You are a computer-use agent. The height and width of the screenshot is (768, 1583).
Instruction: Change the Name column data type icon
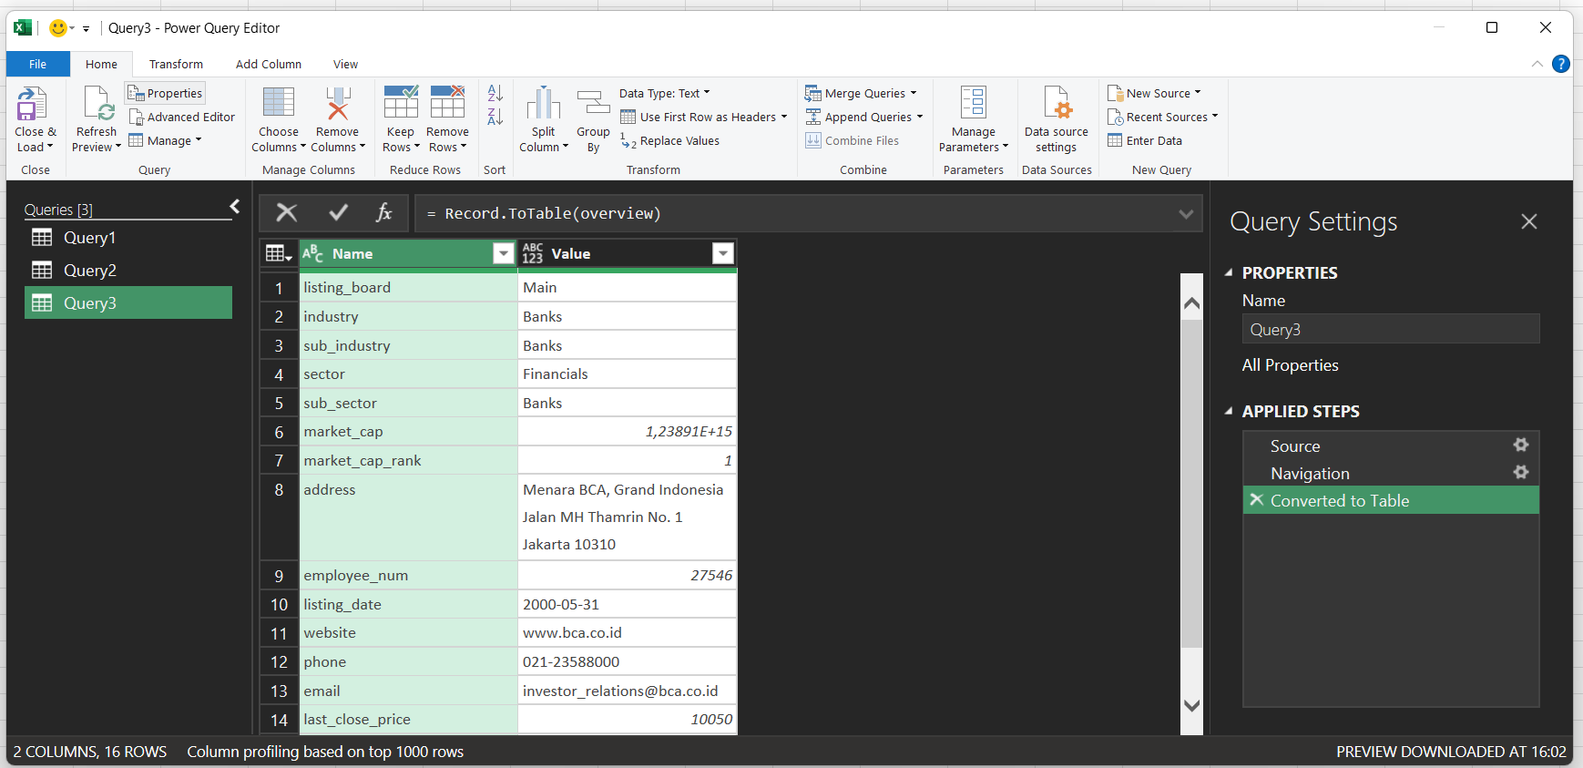pos(312,253)
